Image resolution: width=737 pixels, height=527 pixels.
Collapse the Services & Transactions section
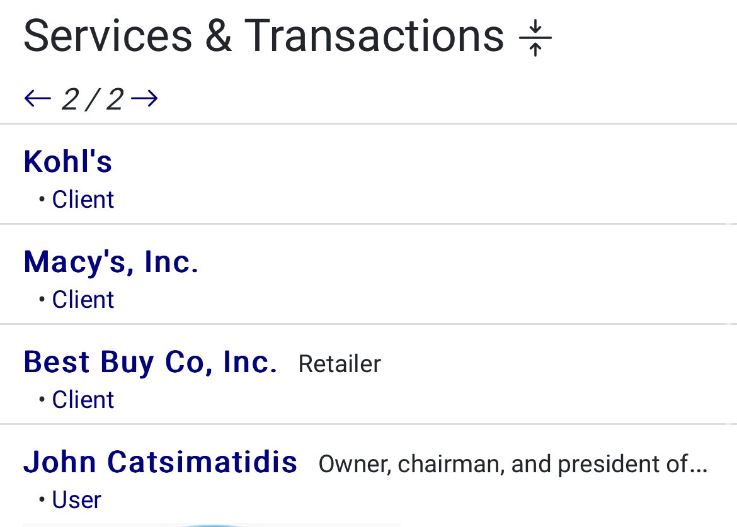click(535, 38)
